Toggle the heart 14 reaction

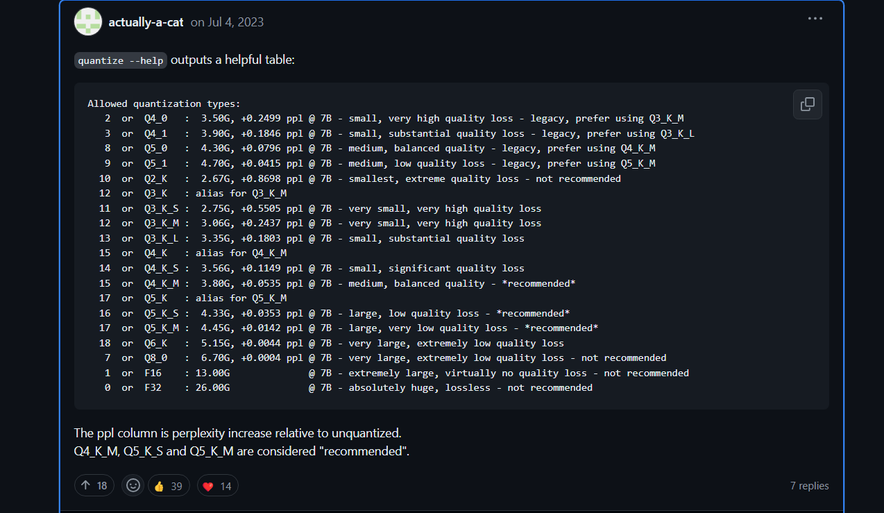217,485
